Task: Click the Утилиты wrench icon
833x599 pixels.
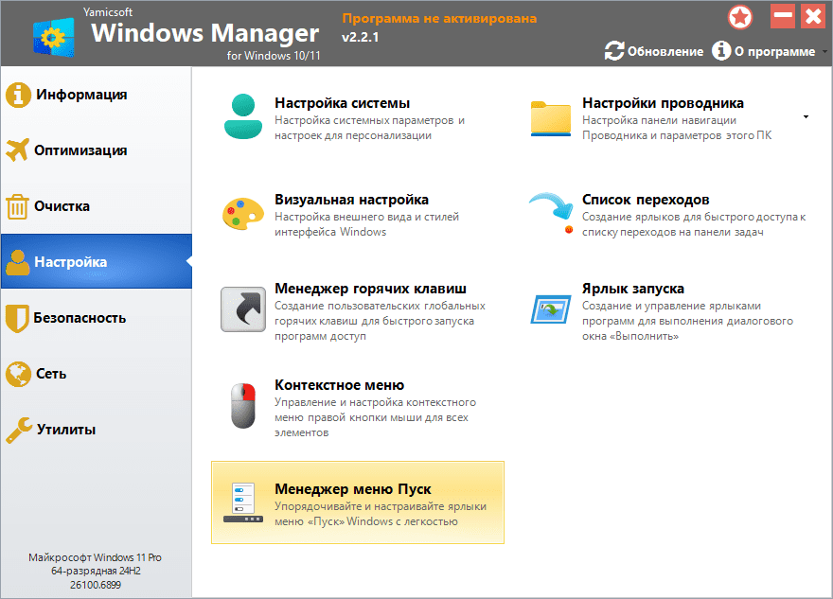Action: tap(20, 430)
